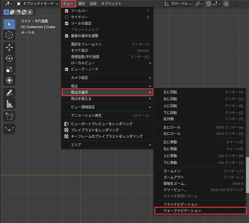
Task: Expand the ビュー領域設定 submenu
Action: (x=107, y=107)
